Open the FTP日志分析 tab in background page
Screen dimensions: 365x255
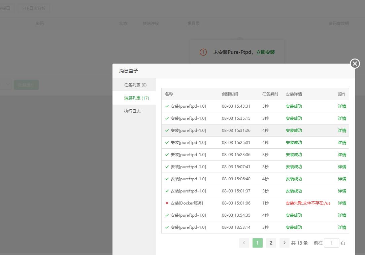[34, 8]
